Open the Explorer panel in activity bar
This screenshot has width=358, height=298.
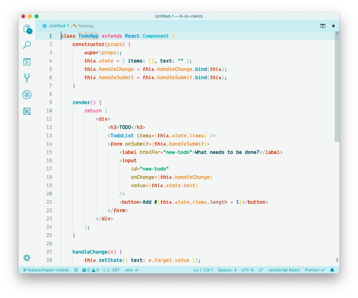27,29
